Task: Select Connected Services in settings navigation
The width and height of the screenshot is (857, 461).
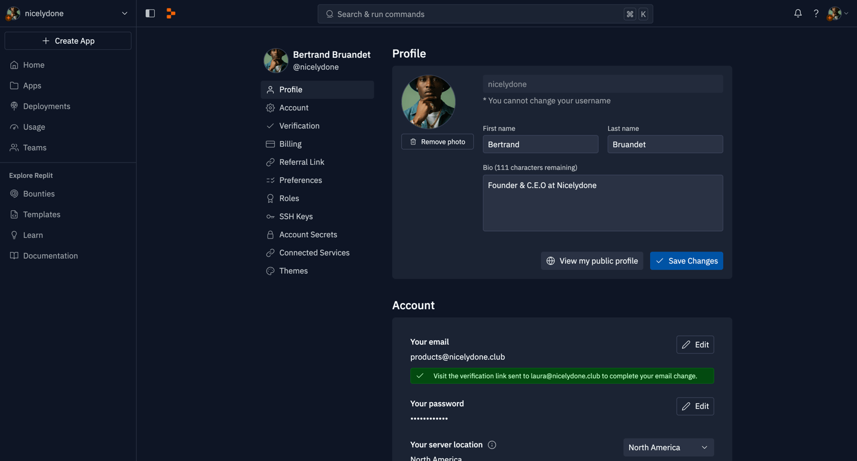Action: (x=317, y=253)
